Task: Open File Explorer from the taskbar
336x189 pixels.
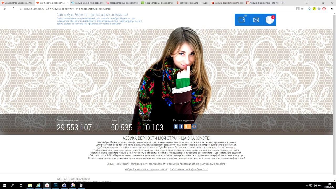Action: point(30,185)
